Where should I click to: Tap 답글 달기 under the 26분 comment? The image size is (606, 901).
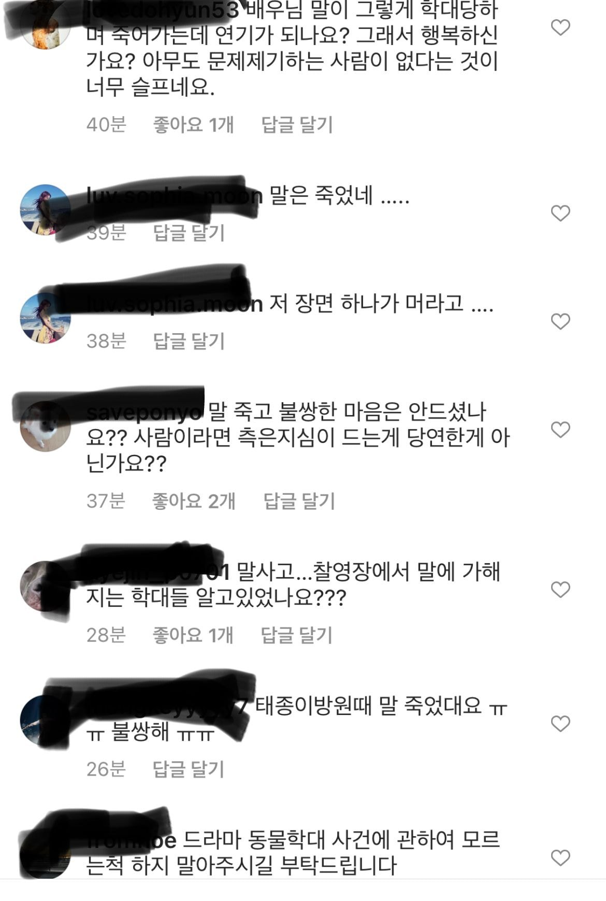pyautogui.click(x=189, y=769)
